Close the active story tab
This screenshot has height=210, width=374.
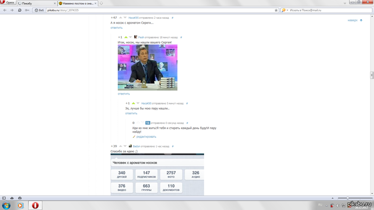point(96,3)
